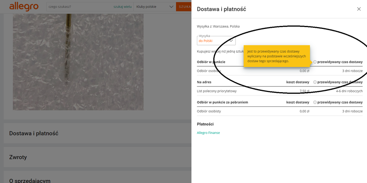Click the 'Płatności' heading
Image resolution: width=367 pixels, height=183 pixels.
pyautogui.click(x=205, y=124)
